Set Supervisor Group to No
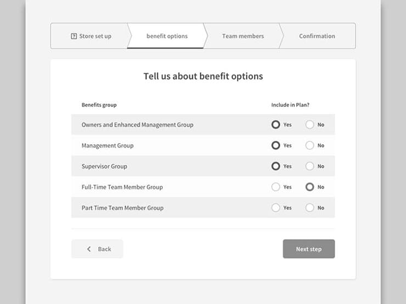Viewport: 406px width, 304px height. pos(310,167)
